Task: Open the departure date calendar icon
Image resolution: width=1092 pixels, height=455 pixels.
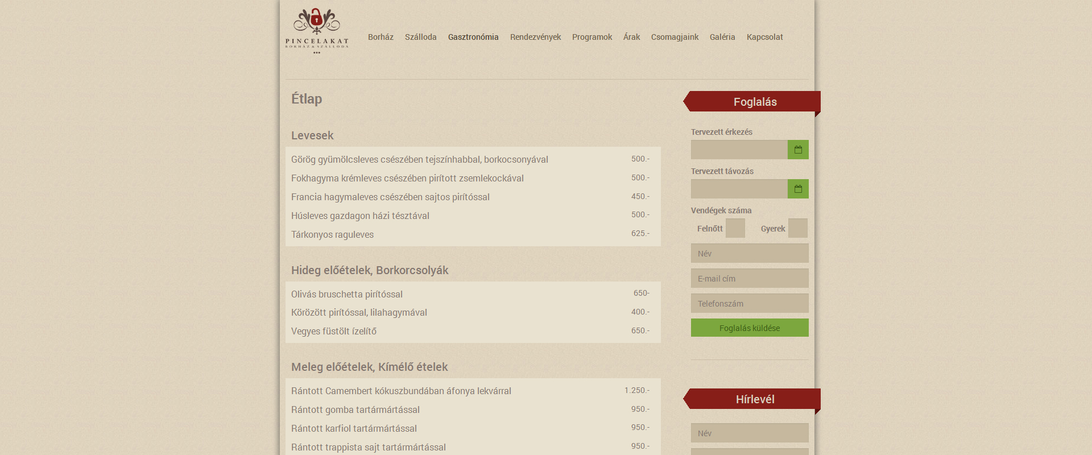Action: [798, 189]
